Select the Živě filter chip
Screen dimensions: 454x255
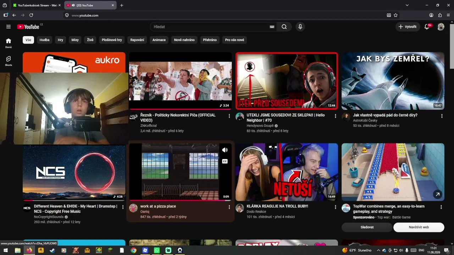(90, 40)
